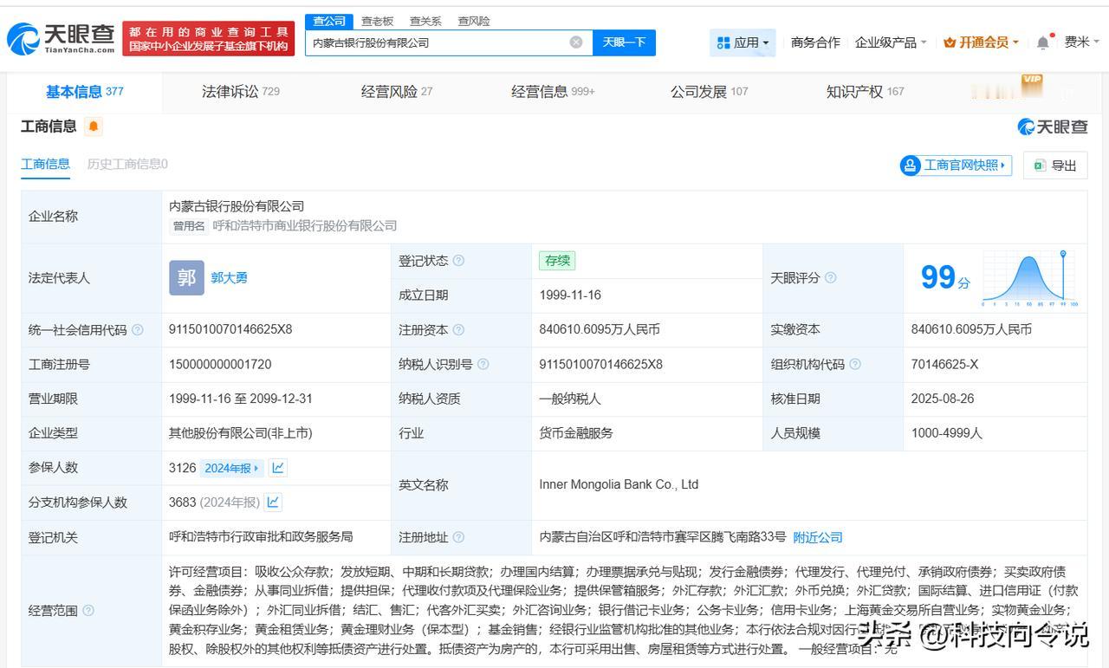Select the 查老板 search tab
The width and height of the screenshot is (1109, 668).
[377, 21]
